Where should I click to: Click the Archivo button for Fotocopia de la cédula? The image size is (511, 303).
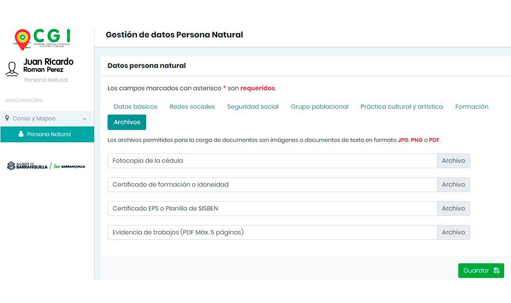click(x=453, y=161)
